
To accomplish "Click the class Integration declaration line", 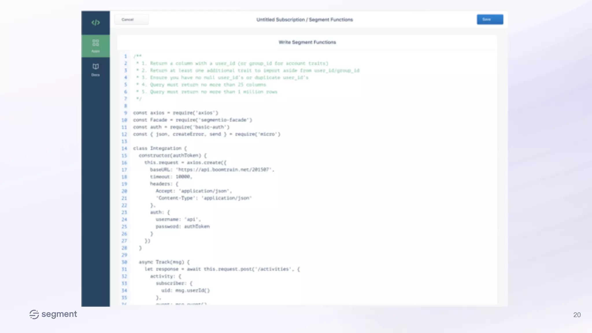I will 160,148.
